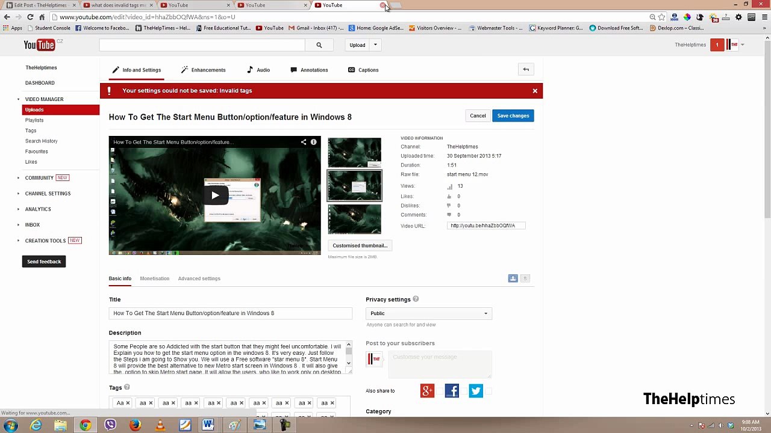This screenshot has width=771, height=433.
Task: Share to Twitter
Action: [x=476, y=391]
